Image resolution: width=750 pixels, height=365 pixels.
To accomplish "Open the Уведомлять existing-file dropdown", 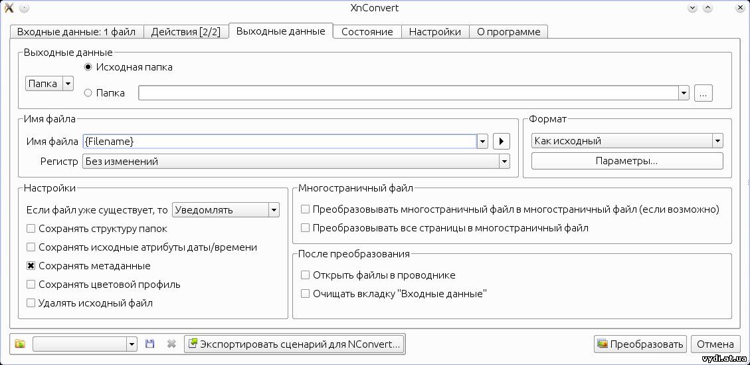I will [x=225, y=210].
